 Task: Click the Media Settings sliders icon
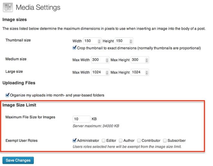[8, 7]
